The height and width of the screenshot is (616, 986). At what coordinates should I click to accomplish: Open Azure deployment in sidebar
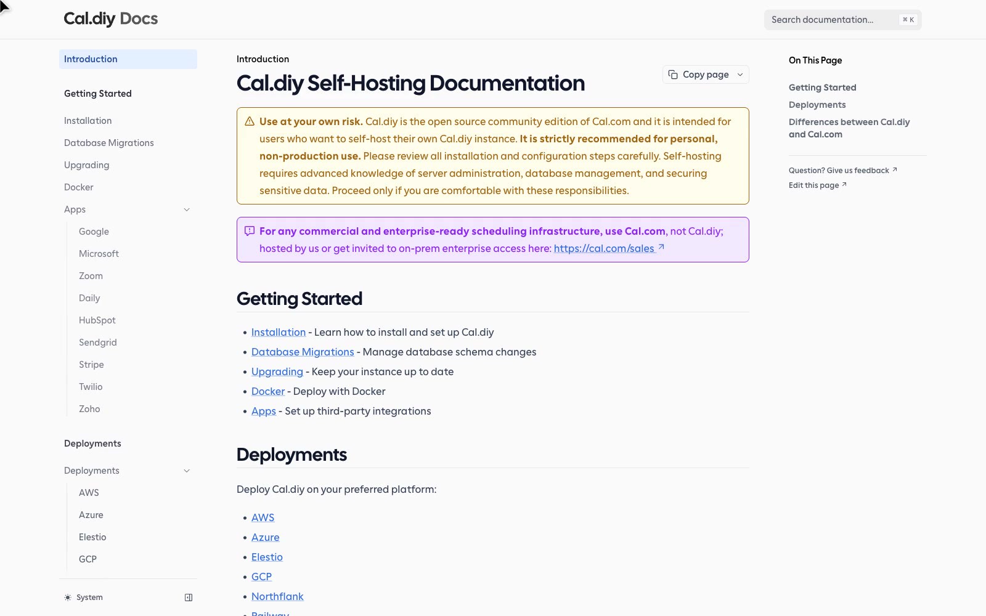[x=136, y=515]
